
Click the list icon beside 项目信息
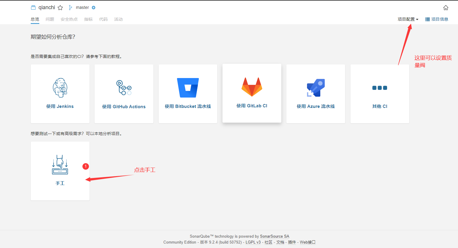(x=427, y=19)
